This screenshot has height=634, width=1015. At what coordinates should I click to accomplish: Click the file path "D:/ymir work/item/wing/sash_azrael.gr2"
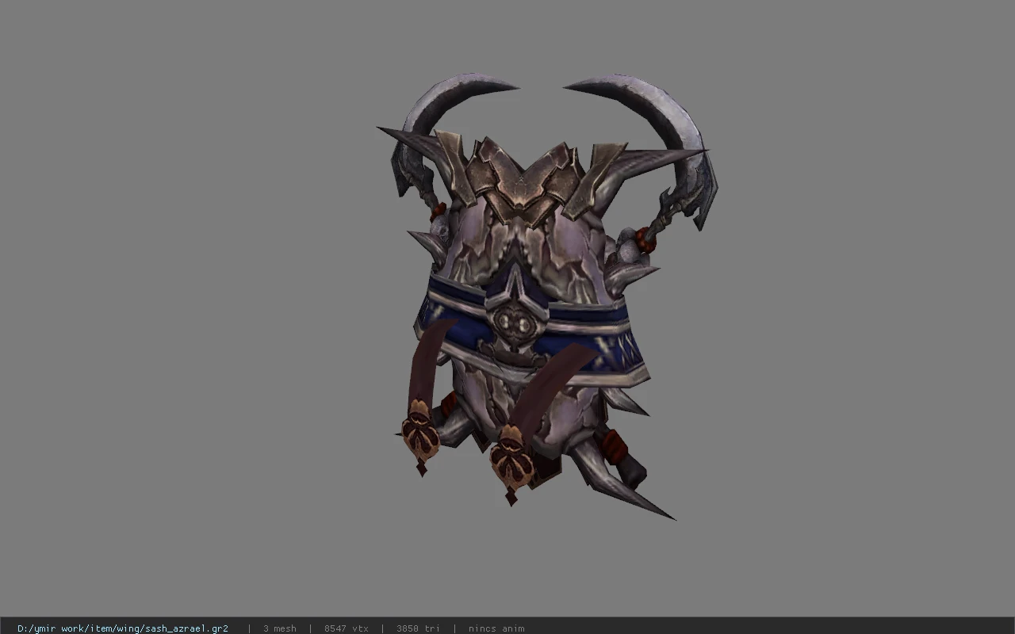pyautogui.click(x=123, y=628)
